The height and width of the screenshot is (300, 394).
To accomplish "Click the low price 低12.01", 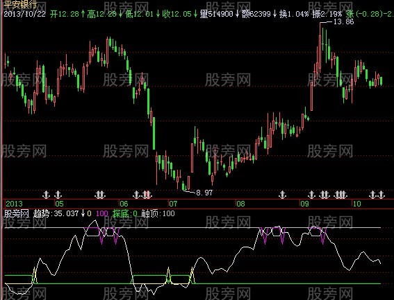I will (x=139, y=14).
